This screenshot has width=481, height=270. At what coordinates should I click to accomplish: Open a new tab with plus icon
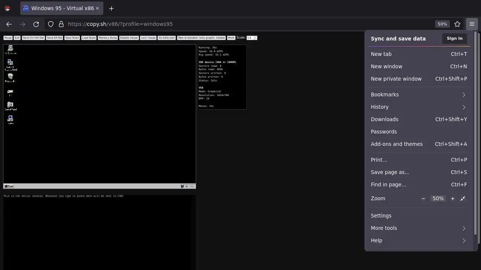[111, 8]
